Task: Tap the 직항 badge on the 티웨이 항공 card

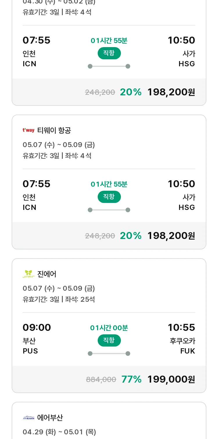Action: click(109, 197)
